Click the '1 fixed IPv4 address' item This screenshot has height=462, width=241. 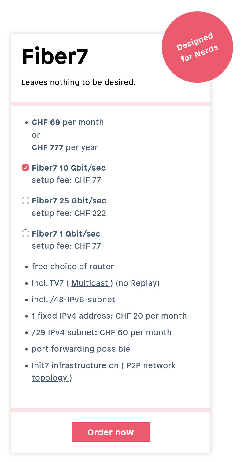[109, 316]
